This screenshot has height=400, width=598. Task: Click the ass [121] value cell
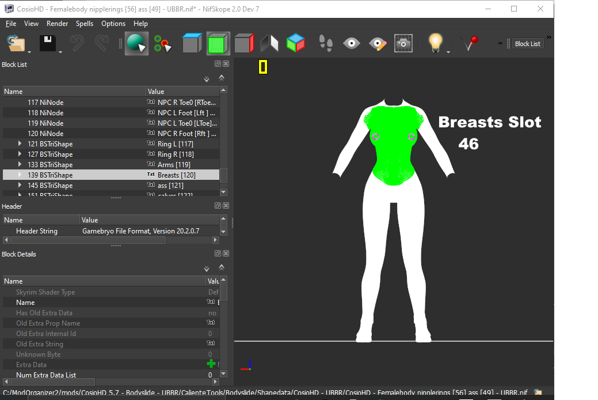[182, 185]
